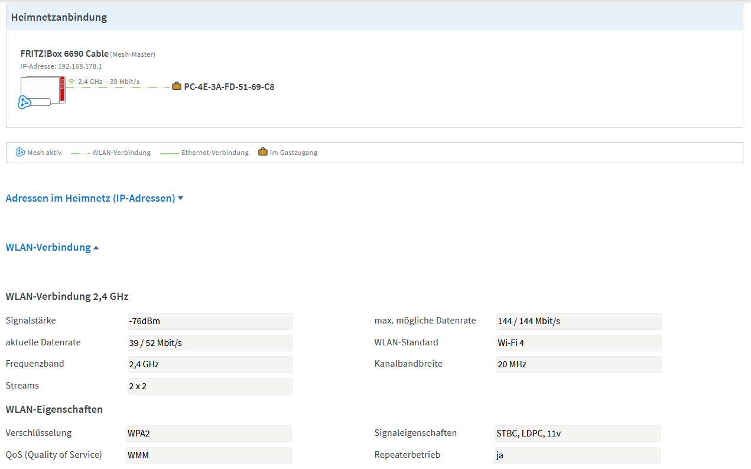This screenshot has height=469, width=751.
Task: Click the Signalstärke label
Action: coord(31,321)
